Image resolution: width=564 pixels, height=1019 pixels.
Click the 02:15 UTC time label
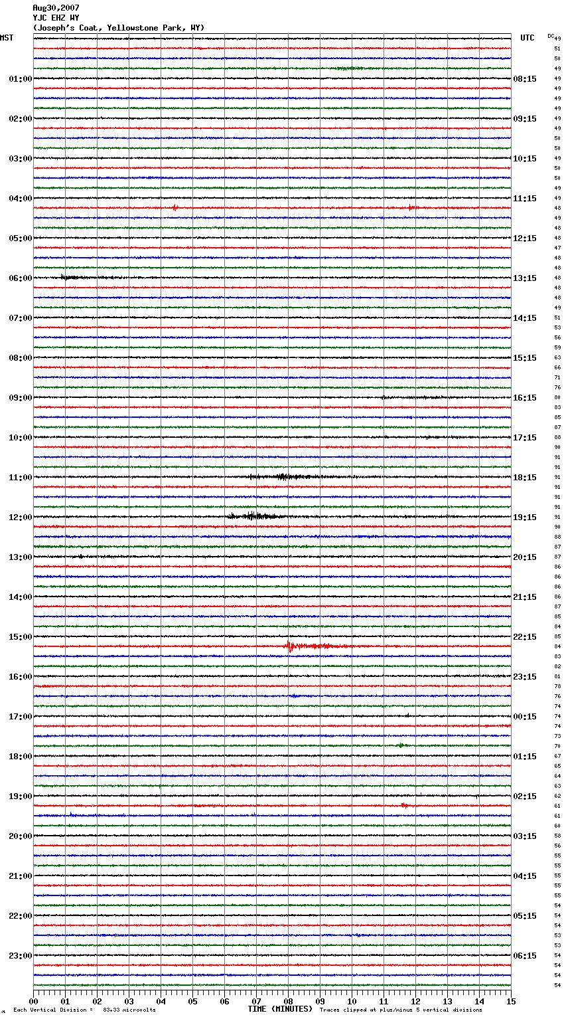[x=525, y=796]
